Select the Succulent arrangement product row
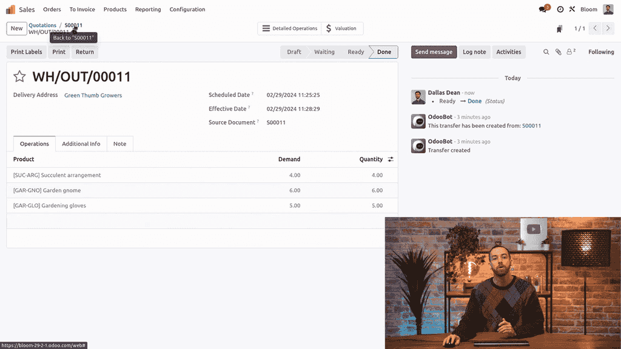This screenshot has width=621, height=349. coord(57,175)
